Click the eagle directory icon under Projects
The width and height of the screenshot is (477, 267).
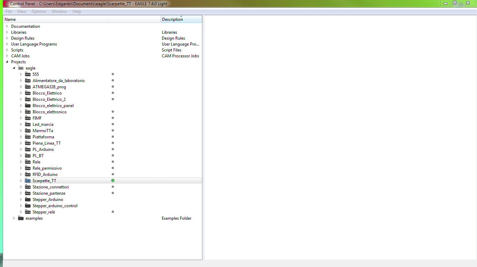click(21, 68)
